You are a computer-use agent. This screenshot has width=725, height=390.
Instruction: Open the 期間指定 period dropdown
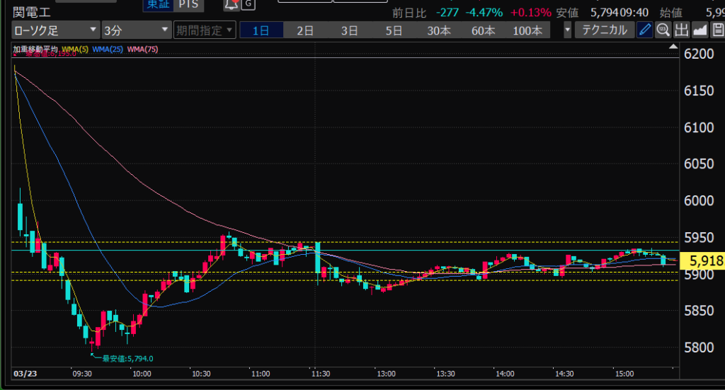(x=204, y=30)
